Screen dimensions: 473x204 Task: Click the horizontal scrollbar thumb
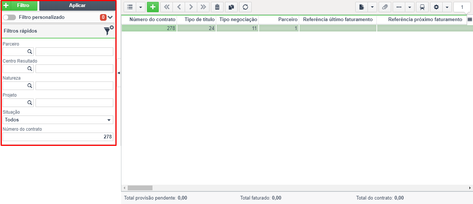(x=140, y=188)
